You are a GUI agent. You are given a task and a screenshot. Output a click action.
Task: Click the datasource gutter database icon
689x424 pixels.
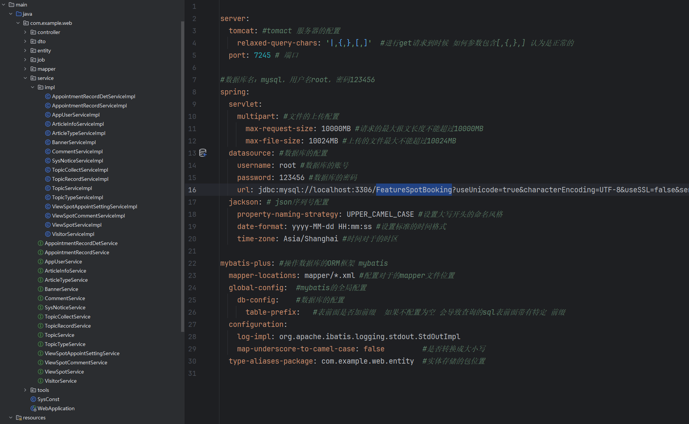(x=203, y=153)
